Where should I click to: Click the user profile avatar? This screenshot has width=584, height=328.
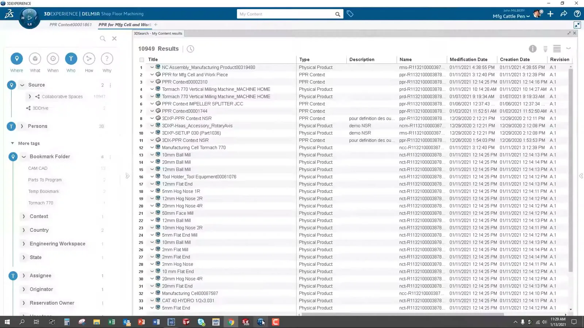(x=538, y=14)
